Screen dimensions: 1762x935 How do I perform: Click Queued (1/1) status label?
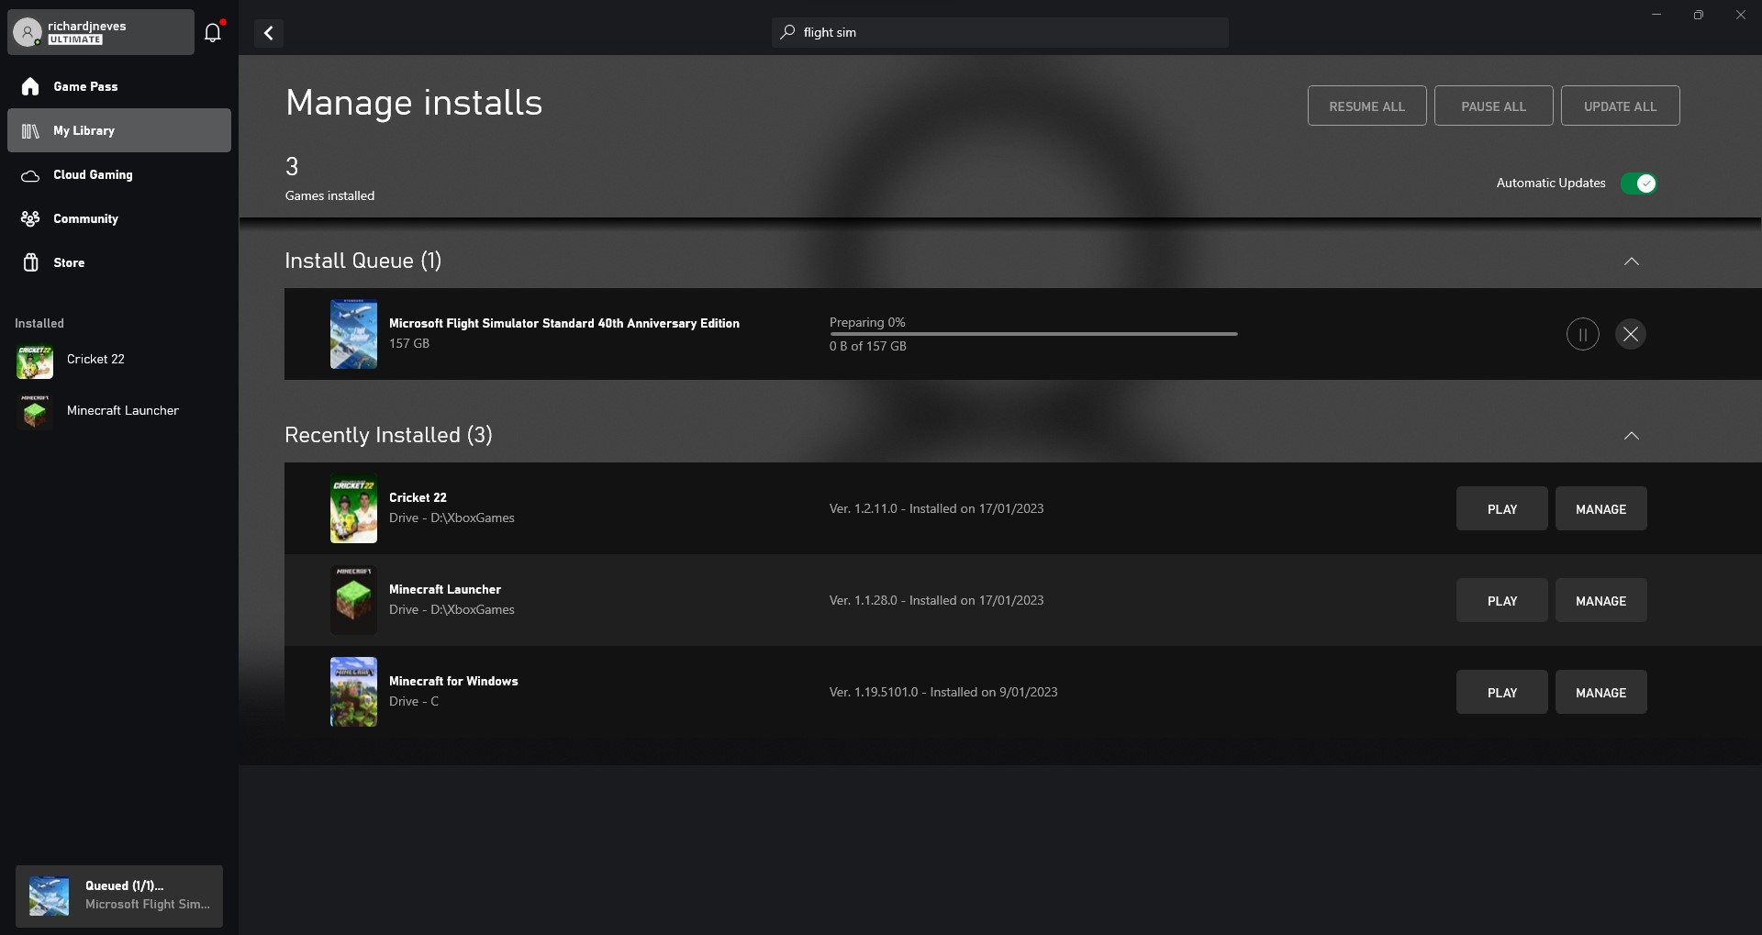124,885
